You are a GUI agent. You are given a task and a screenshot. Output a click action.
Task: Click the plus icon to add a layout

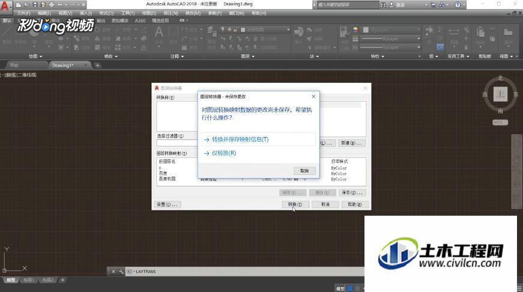coord(62,280)
